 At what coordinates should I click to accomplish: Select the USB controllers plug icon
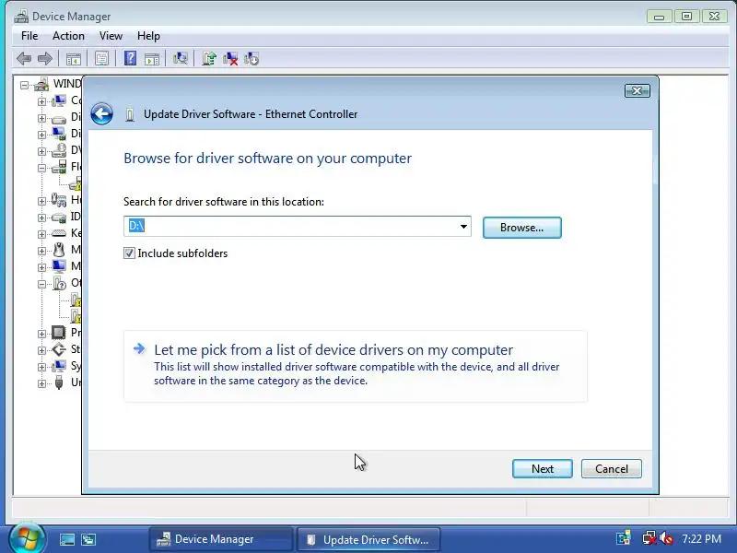click(x=59, y=382)
